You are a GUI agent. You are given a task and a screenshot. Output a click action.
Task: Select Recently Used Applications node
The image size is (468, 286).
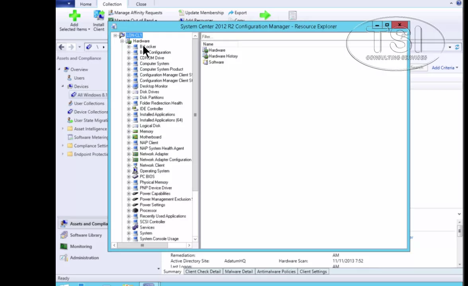163,216
